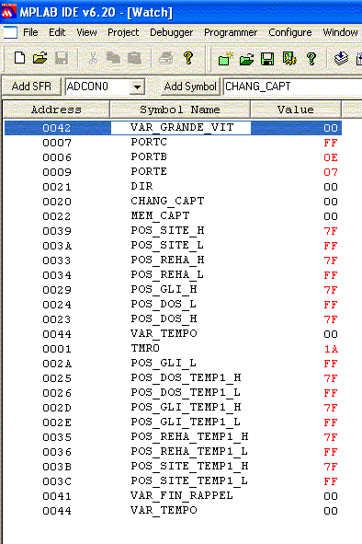This screenshot has width=362, height=544.
Task: Open the CHANG_CAPT symbol combo box
Action: [x=293, y=87]
